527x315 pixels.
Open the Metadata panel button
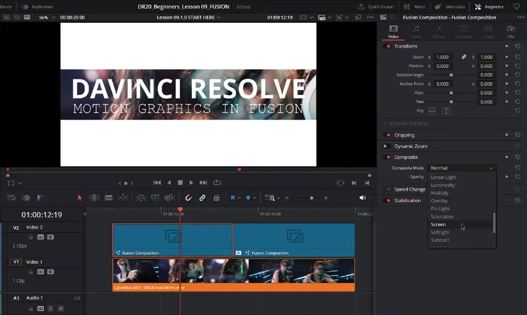coord(450,7)
